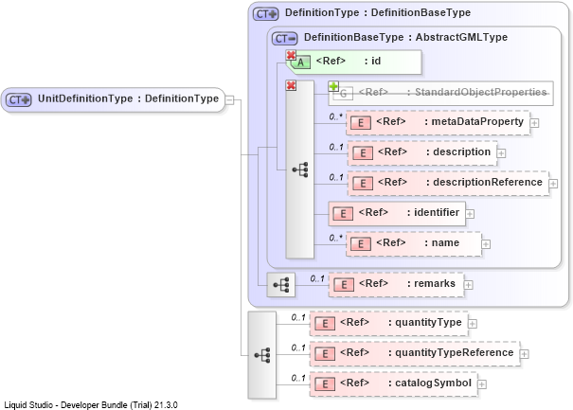
Task: Expand the name element
Action: coord(486,244)
